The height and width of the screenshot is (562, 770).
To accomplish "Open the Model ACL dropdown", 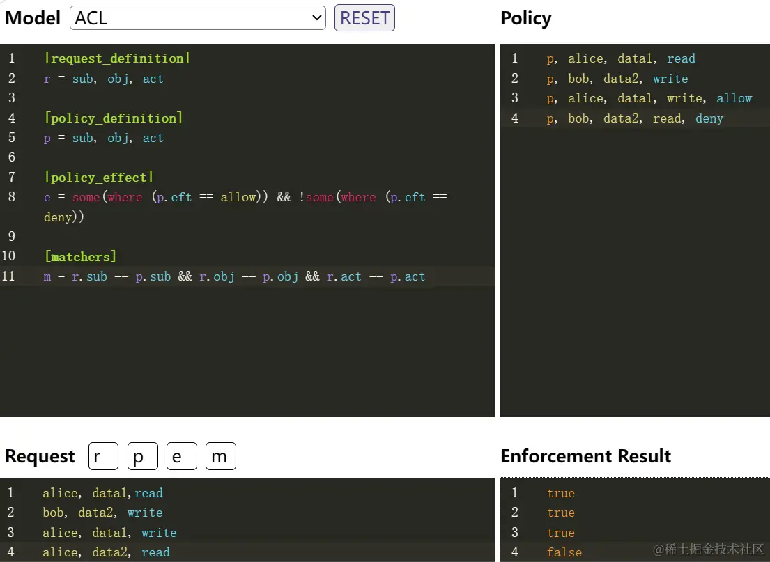I will tap(197, 18).
